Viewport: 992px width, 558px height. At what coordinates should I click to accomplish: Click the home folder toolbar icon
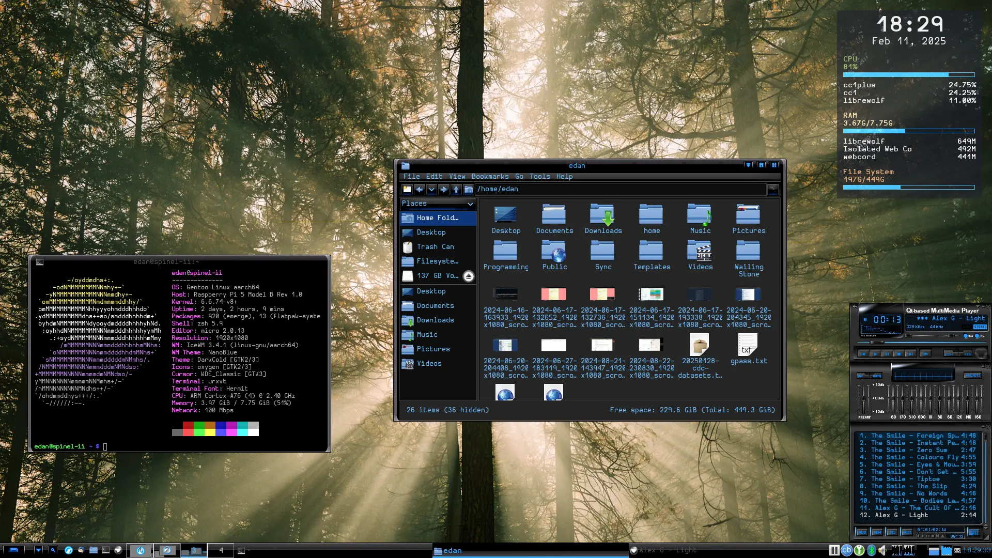[x=468, y=190]
